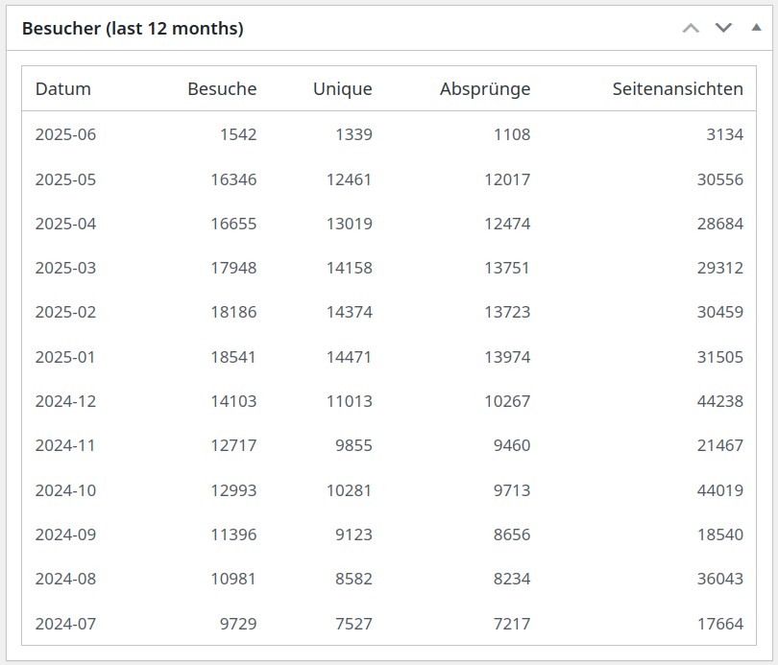Click the Absprünge column header
Viewport: 778px width, 665px height.
[x=485, y=88]
